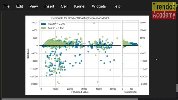178x100 pixels.
Task: Click the vertical scrollbar thumb on the right
Action: (x=177, y=88)
